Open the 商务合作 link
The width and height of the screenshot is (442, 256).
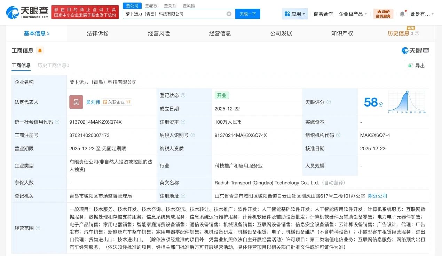323,14
